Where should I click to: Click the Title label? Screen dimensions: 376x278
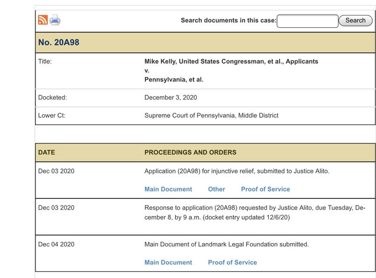[x=45, y=61]
